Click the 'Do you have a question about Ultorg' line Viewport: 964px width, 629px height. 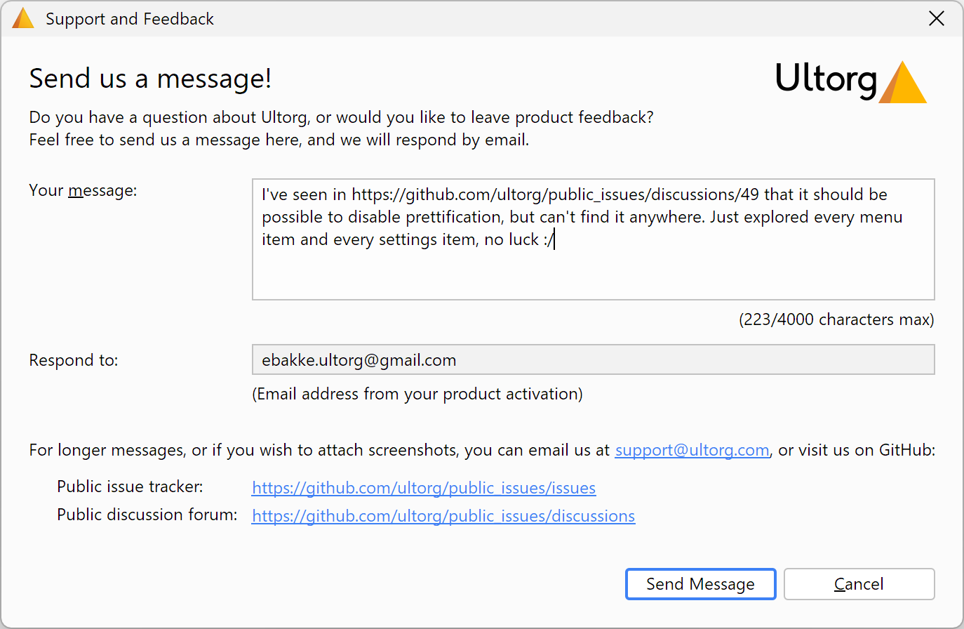pos(342,117)
